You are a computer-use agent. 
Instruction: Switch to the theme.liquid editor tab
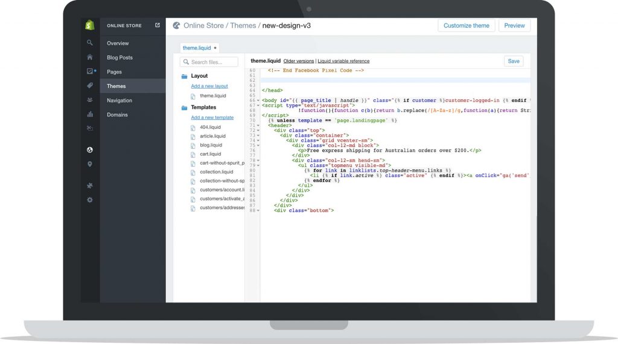(x=199, y=48)
